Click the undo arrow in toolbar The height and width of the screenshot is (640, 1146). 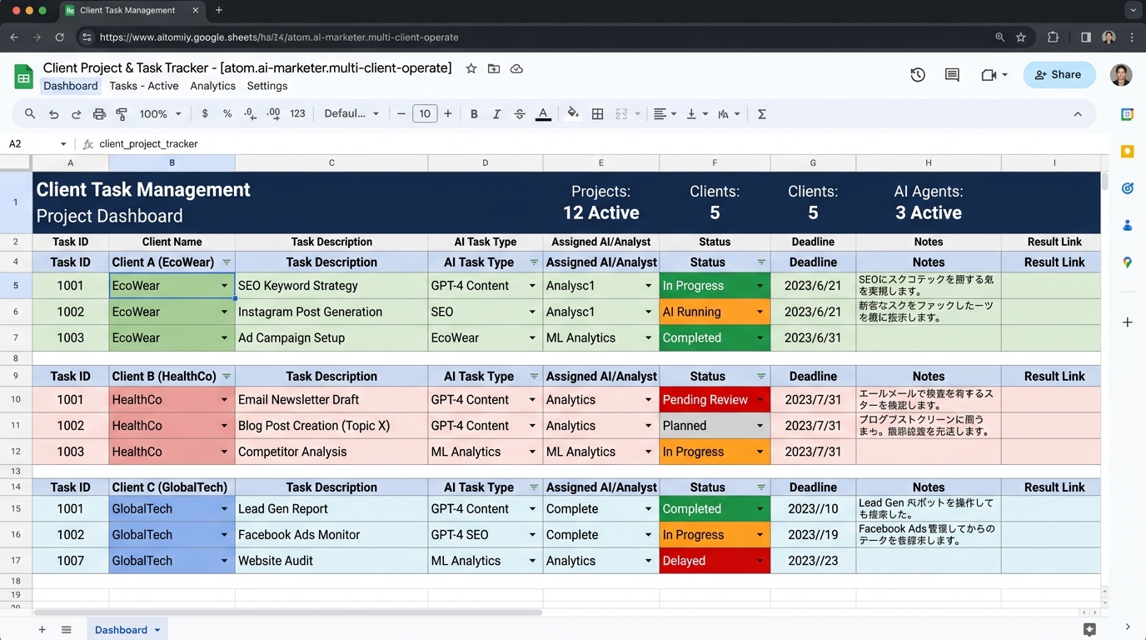click(x=54, y=114)
